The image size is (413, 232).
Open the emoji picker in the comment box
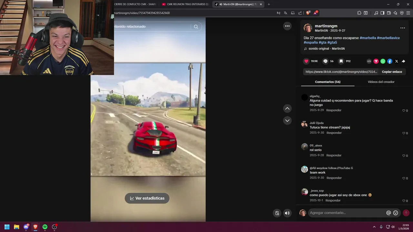(396, 213)
